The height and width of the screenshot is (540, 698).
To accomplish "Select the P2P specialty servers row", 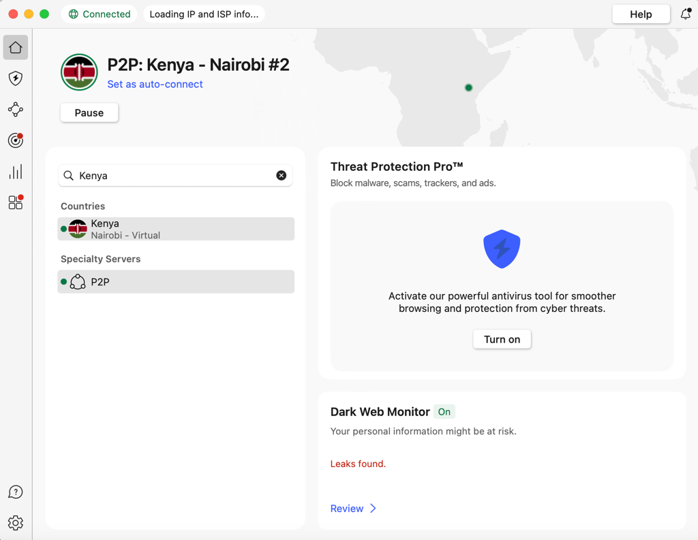I will (x=176, y=282).
